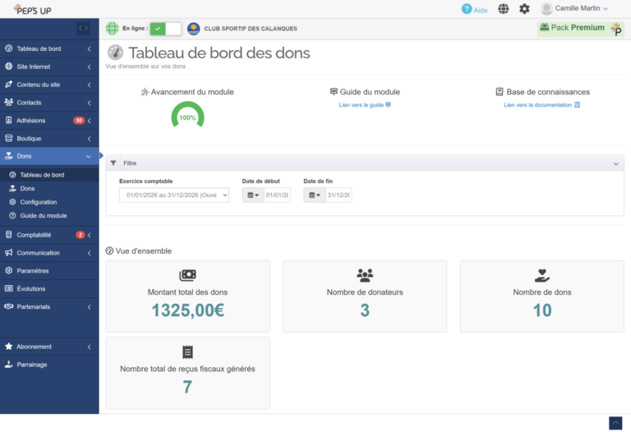Collapse sidebar with the code-bracket icon
Image resolution: width=631 pixels, height=432 pixels.
pos(83,28)
